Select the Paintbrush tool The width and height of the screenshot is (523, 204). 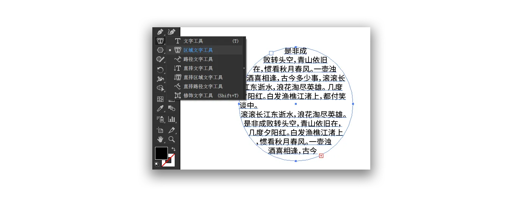point(160,59)
